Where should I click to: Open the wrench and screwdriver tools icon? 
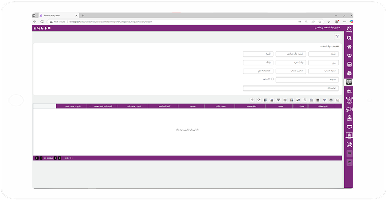pyautogui.click(x=349, y=145)
